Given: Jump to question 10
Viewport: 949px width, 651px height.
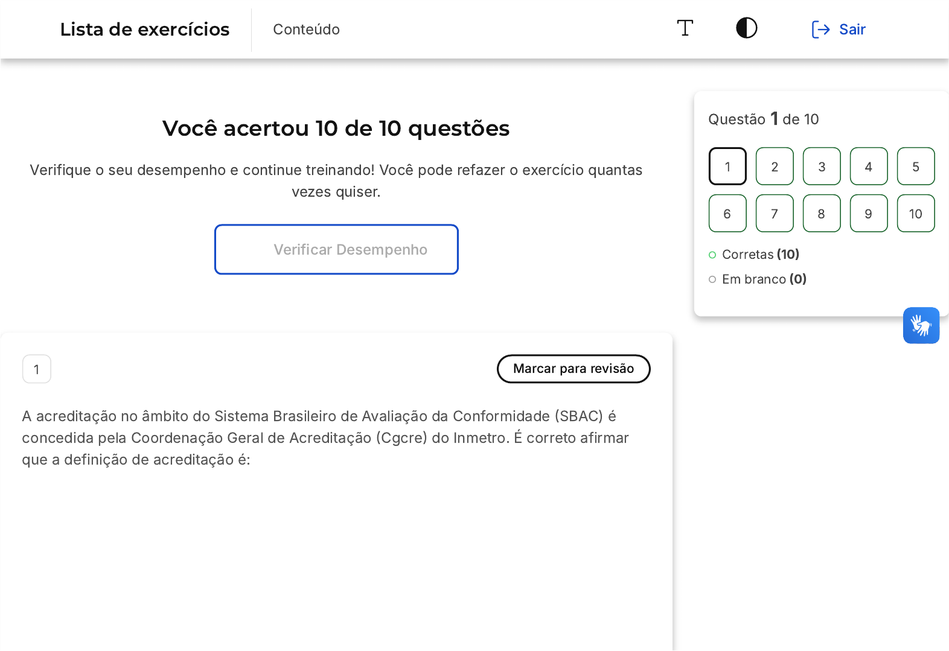Looking at the screenshot, I should 916,214.
